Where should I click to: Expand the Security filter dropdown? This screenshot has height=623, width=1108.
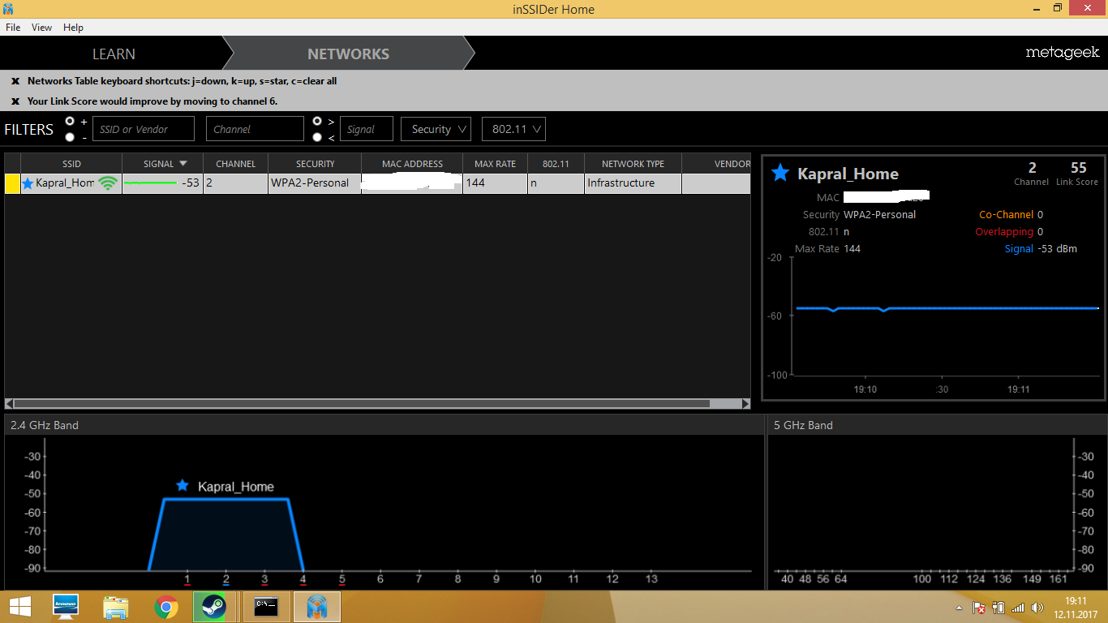pyautogui.click(x=436, y=129)
